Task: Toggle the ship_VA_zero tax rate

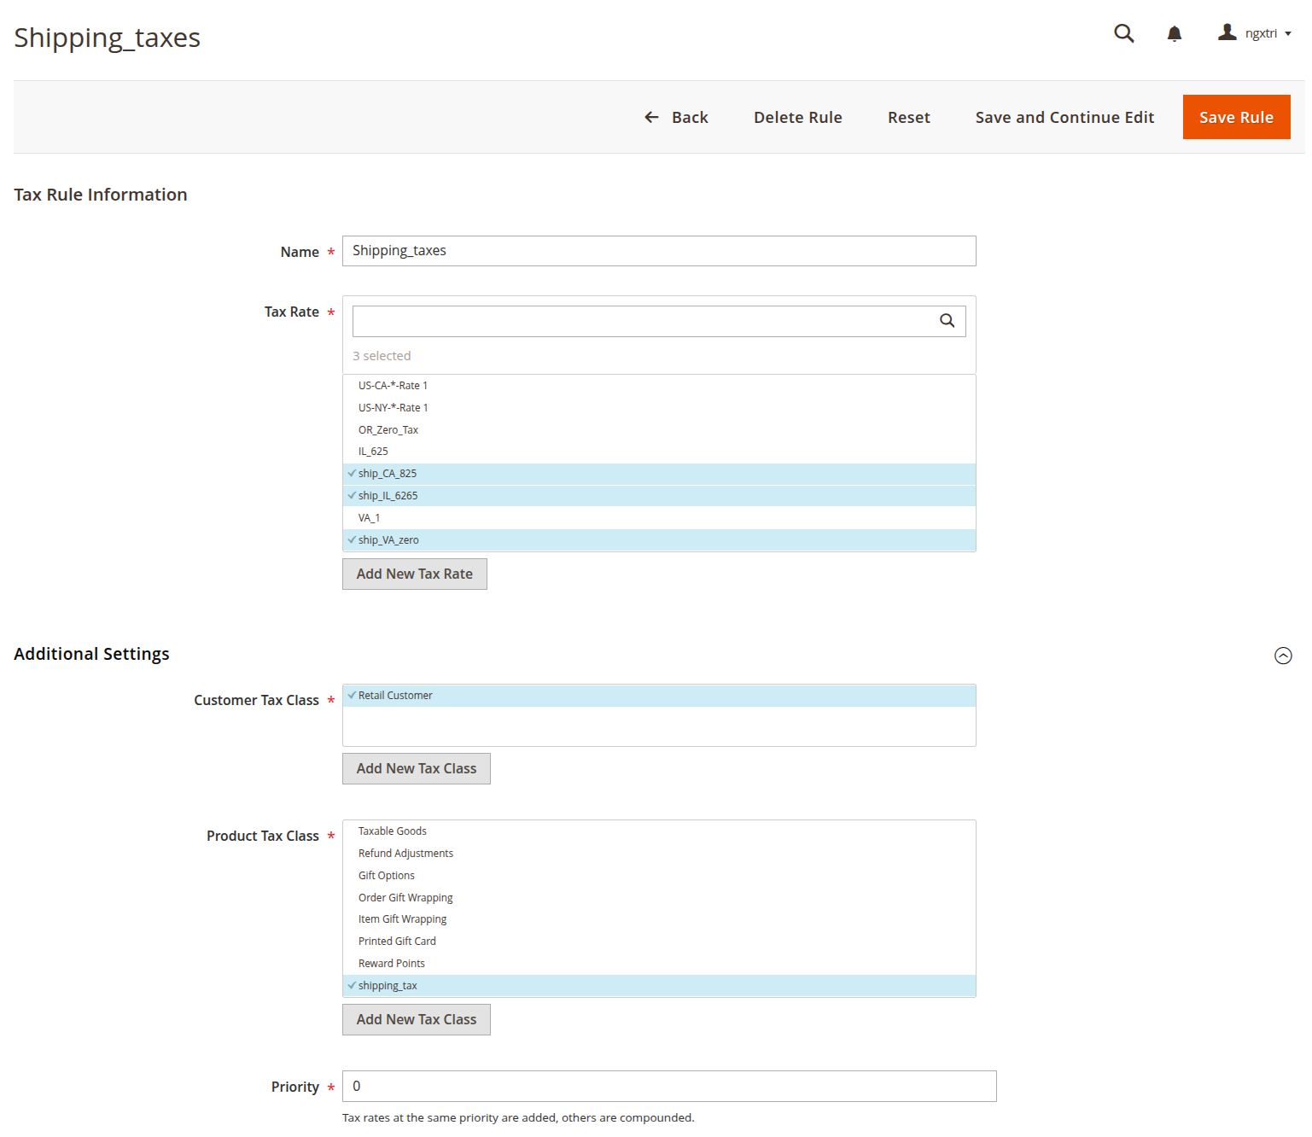Action: tap(388, 540)
